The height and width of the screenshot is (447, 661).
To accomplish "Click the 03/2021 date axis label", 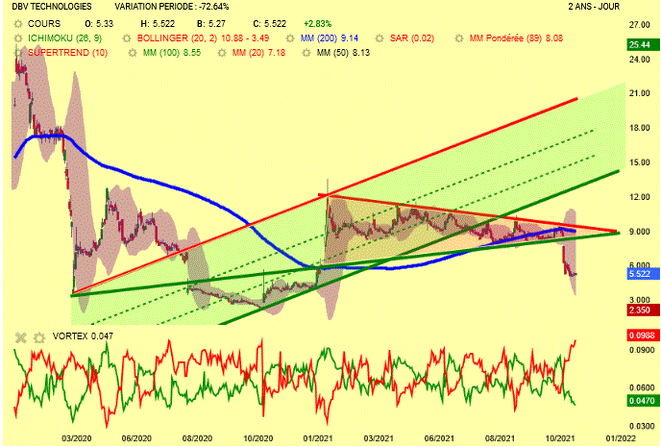I will click(379, 438).
